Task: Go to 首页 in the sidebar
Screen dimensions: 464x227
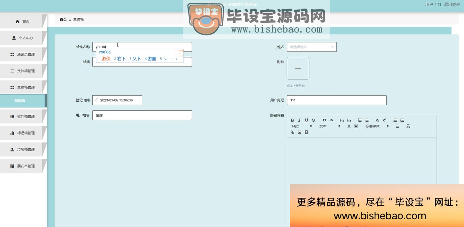Action: pyautogui.click(x=23, y=21)
